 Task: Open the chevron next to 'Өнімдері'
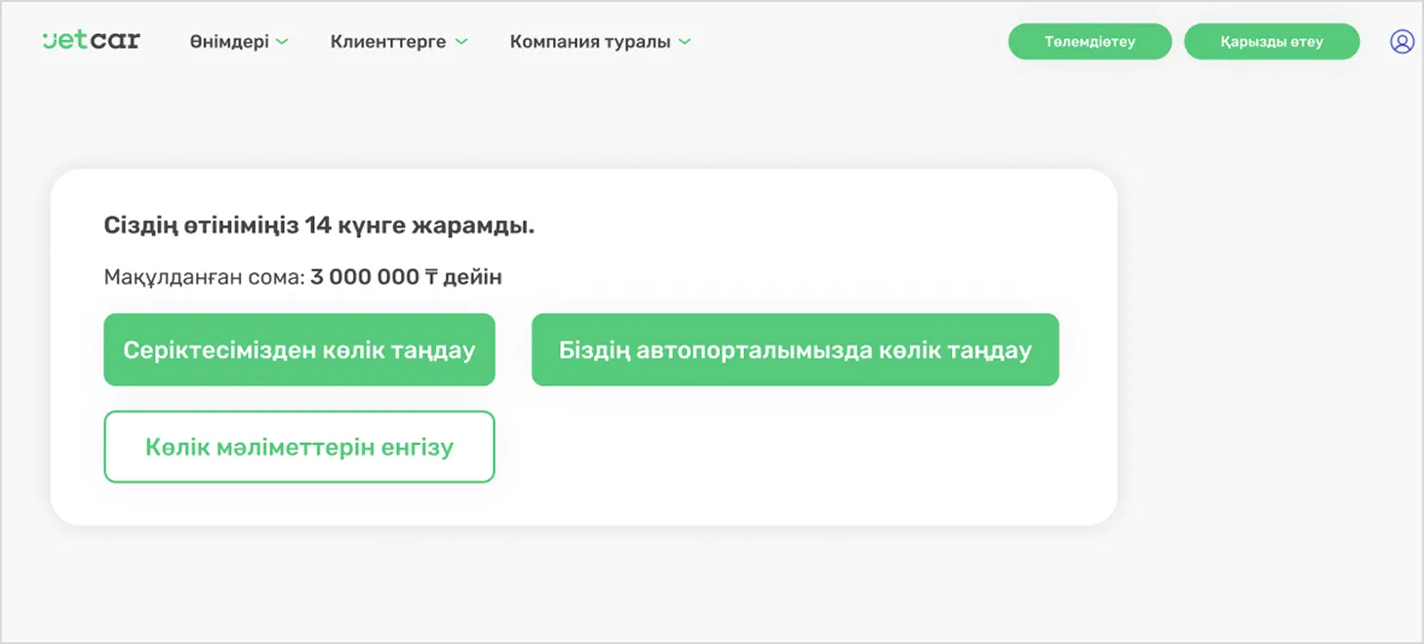[283, 42]
